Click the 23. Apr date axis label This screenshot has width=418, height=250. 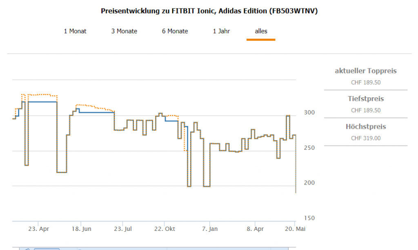click(x=39, y=229)
